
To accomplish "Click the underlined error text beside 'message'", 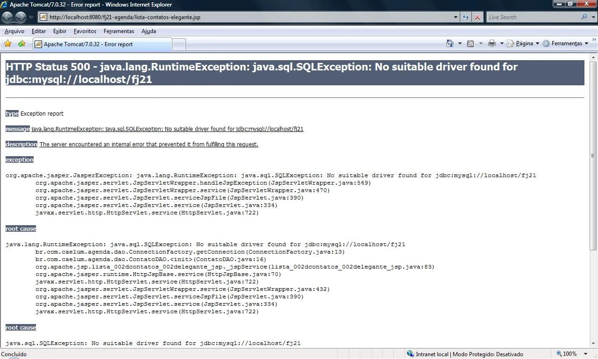I will (168, 129).
